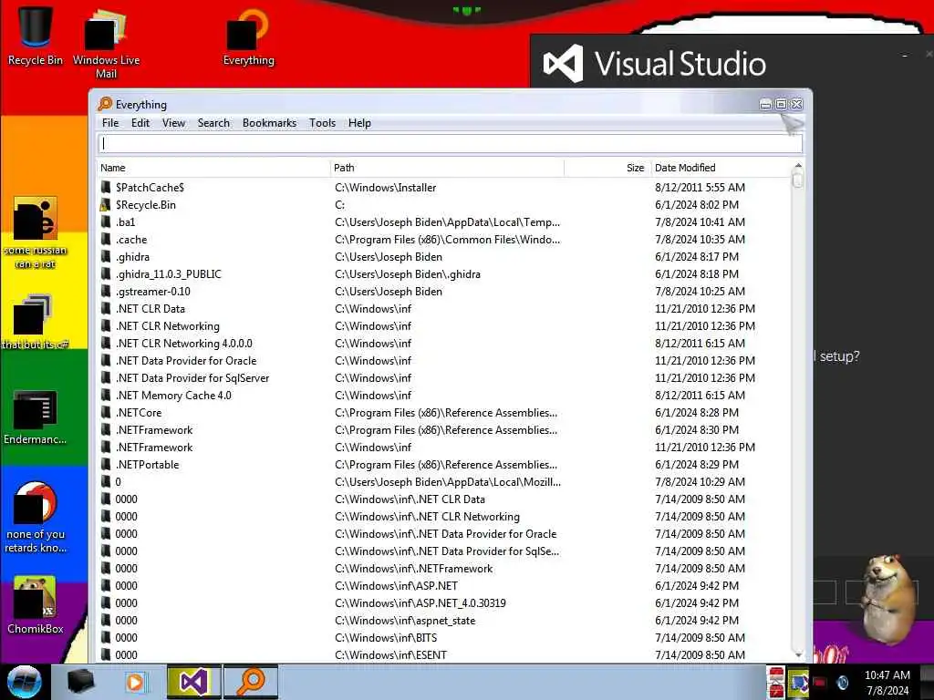Open Windows Live Mail desktop shortcut
934x700 pixels.
click(106, 43)
